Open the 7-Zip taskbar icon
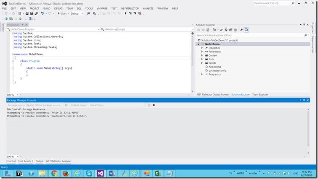Screen dimensions: 318x179 click(19, 174)
